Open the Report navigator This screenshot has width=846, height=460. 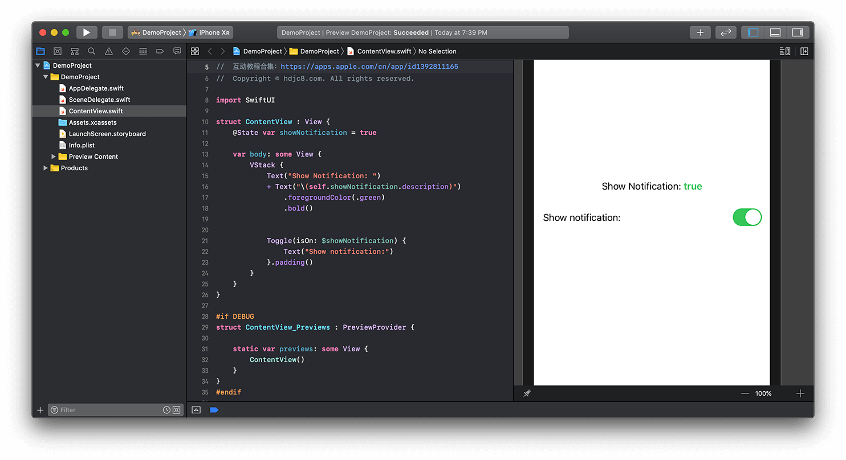point(177,51)
